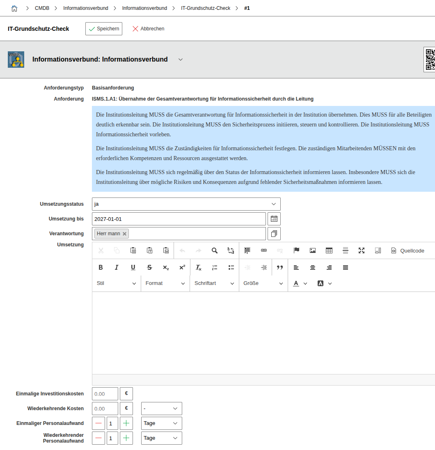Image resolution: width=435 pixels, height=450 pixels.
Task: Insert a table using the table icon
Action: (x=329, y=250)
